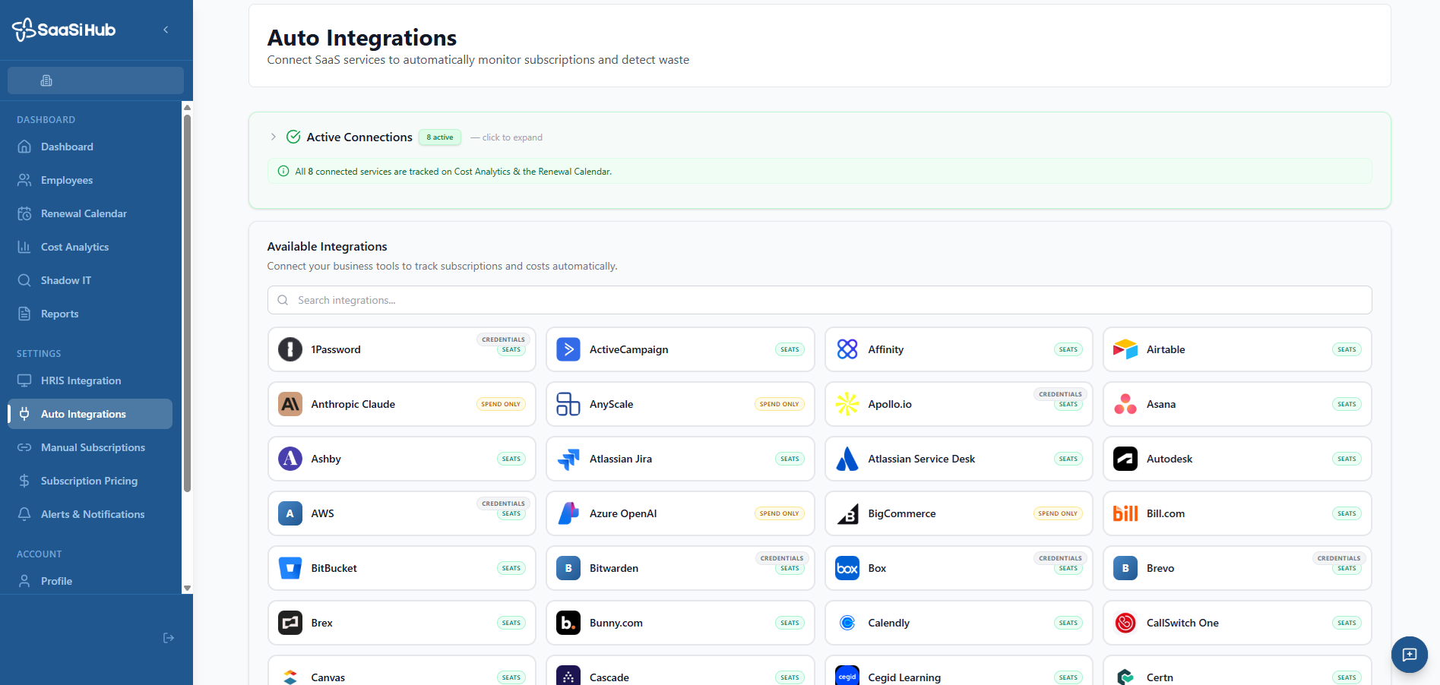Click the 1Password icon

tap(290, 349)
